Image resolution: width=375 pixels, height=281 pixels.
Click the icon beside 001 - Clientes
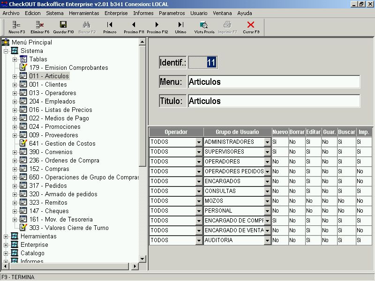pos(23,84)
